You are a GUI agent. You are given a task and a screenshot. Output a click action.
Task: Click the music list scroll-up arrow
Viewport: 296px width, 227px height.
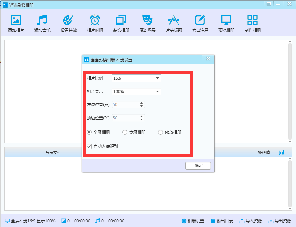coord(290,159)
